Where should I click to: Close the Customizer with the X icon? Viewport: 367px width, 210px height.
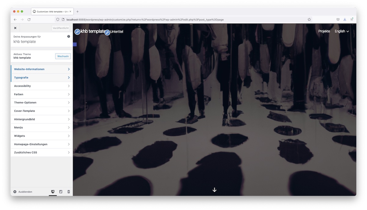click(x=15, y=28)
